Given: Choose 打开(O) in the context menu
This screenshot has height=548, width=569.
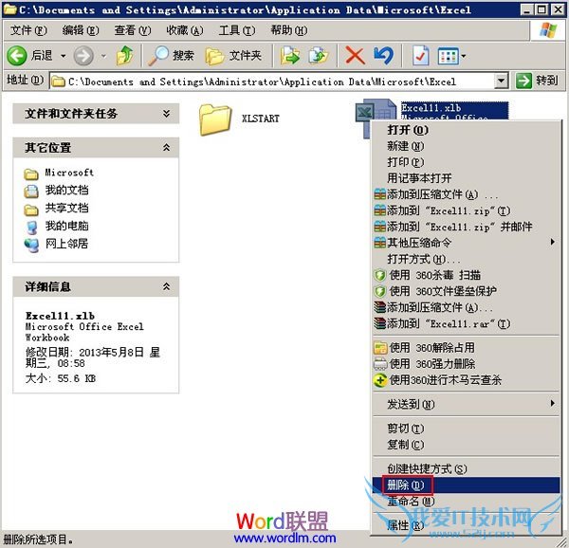Looking at the screenshot, I should [466, 130].
